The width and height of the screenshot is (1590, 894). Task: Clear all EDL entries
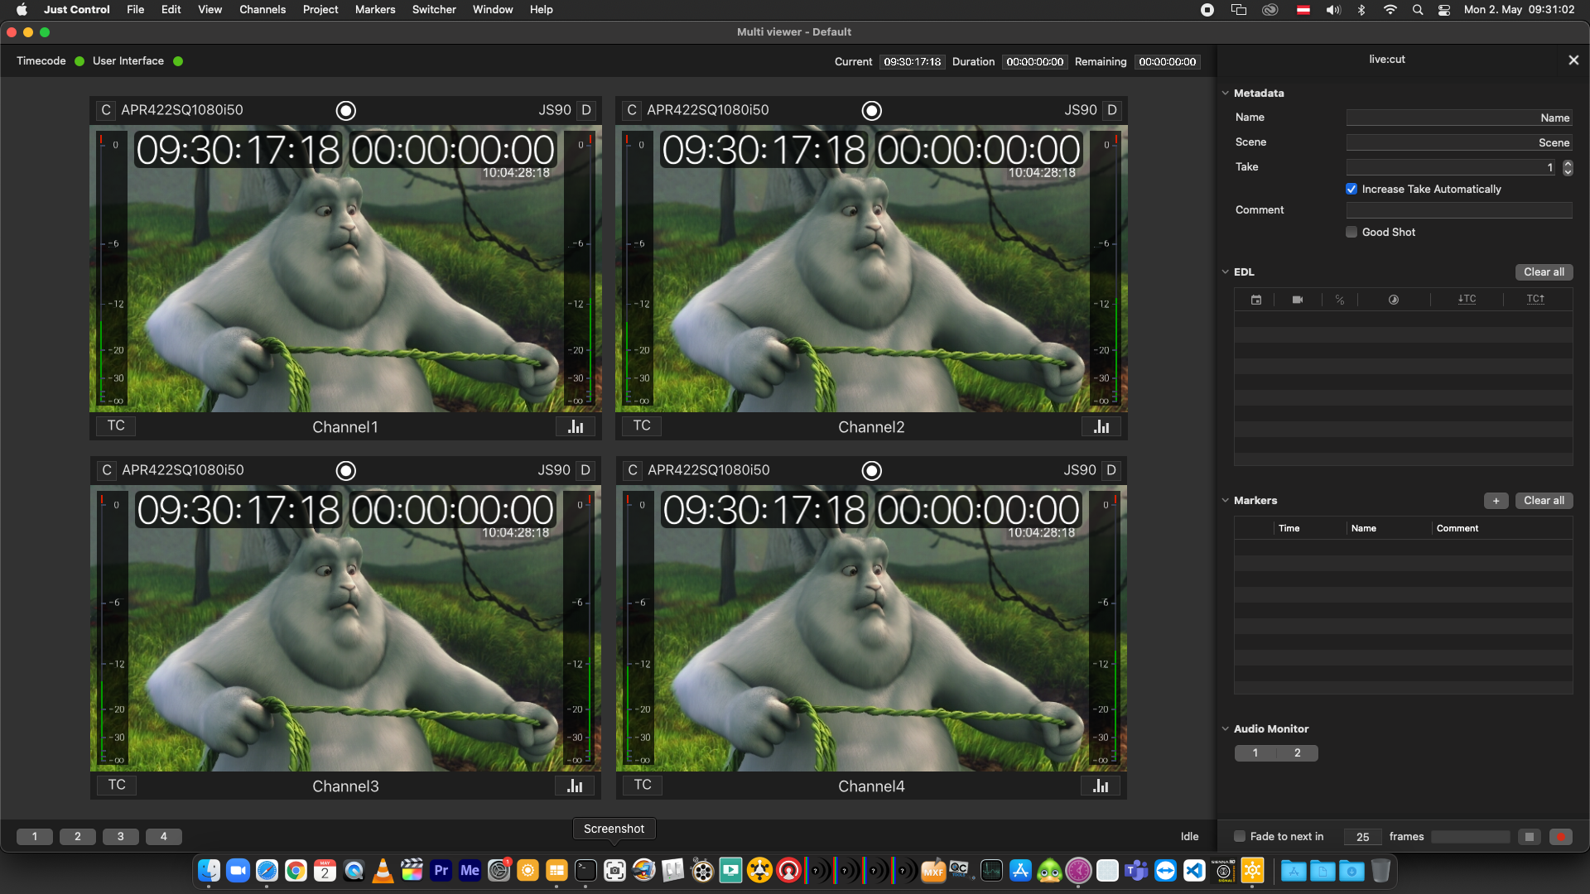coord(1544,272)
